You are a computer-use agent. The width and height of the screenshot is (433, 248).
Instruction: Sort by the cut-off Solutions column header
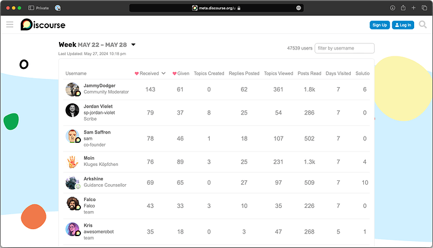point(362,73)
